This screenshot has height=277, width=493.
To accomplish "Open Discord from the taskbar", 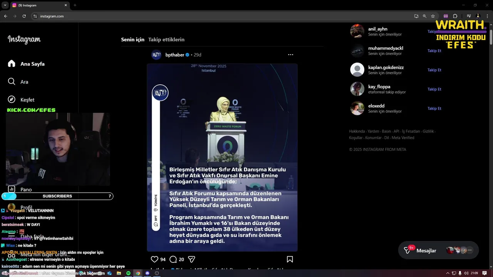I will (x=147, y=273).
